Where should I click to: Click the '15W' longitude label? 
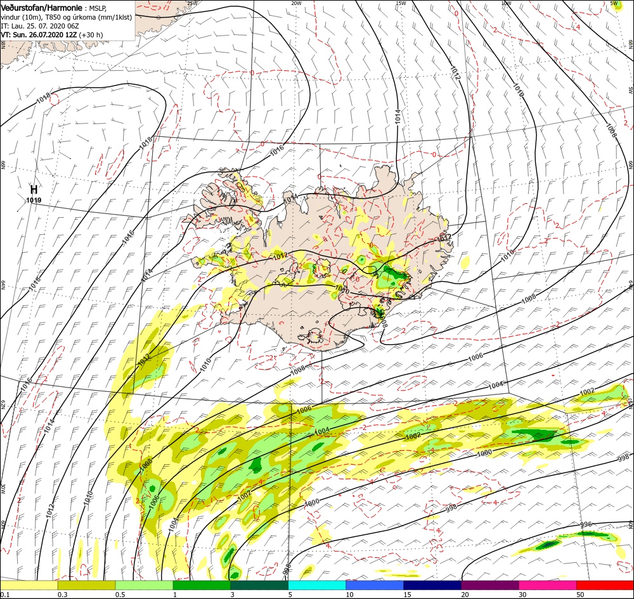tap(401, 3)
